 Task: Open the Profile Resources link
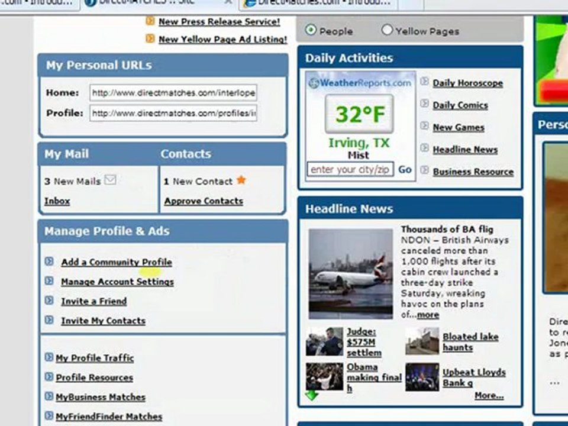tap(95, 377)
